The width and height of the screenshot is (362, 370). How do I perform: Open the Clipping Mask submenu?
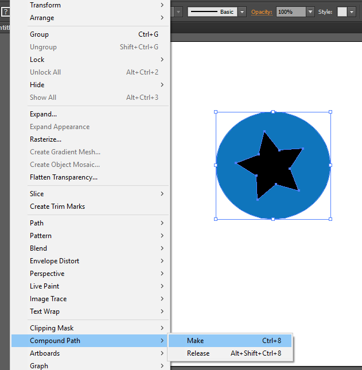tap(91, 328)
